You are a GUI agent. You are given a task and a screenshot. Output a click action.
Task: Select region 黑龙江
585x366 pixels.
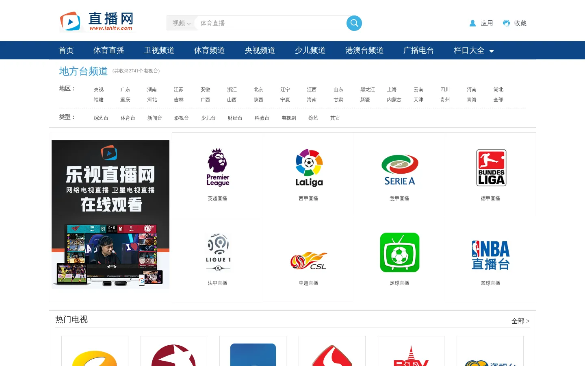368,89
